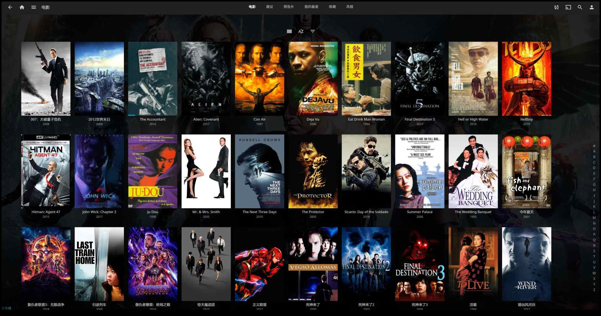Open the search magnifier icon

580,7
